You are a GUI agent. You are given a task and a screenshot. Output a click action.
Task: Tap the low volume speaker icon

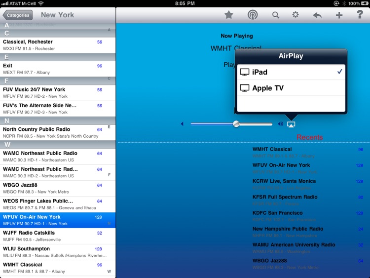(x=182, y=124)
